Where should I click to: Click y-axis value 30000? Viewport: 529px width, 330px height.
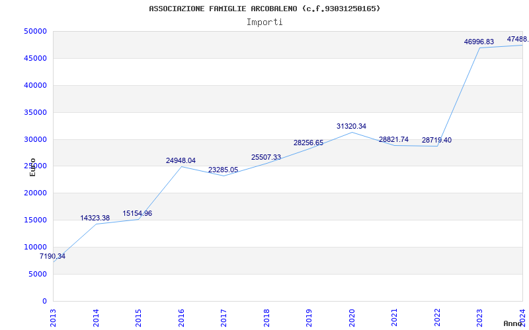pyautogui.click(x=35, y=139)
